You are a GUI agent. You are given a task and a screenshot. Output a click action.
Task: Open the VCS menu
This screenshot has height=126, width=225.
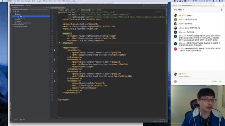tap(63, 1)
